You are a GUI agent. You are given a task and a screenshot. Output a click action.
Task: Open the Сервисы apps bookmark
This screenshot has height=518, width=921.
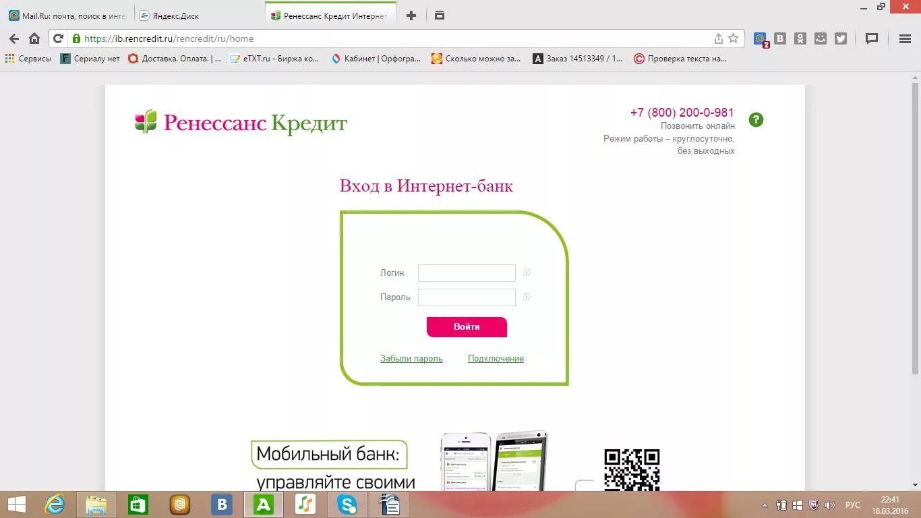28,59
